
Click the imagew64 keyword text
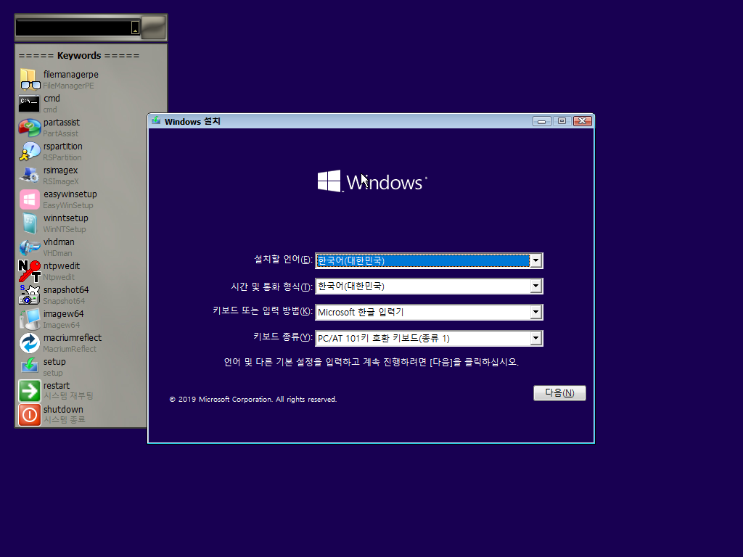[64, 313]
